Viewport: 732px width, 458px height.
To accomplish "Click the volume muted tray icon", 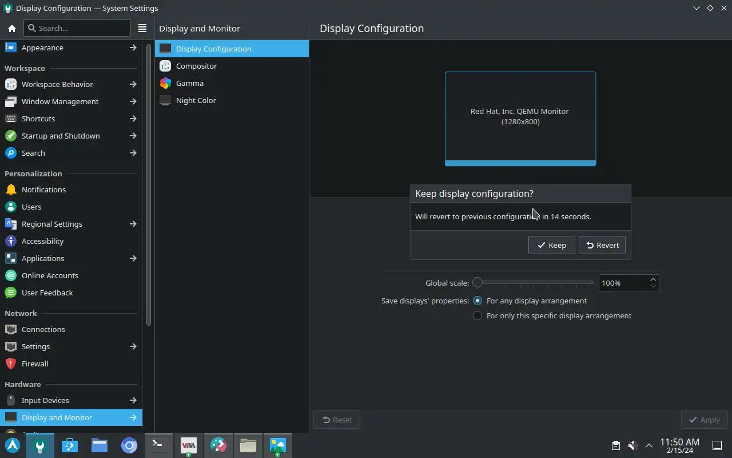I will 632,445.
